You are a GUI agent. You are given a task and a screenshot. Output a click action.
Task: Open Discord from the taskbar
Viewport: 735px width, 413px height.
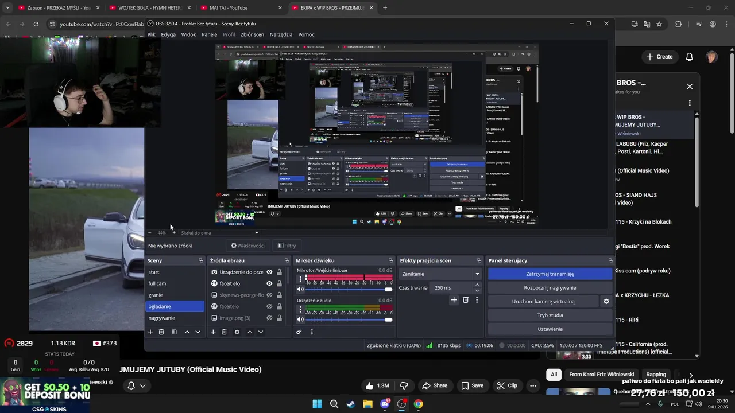coord(385,404)
